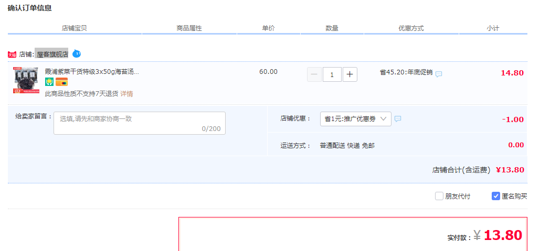Click the 店铺优惠： label
This screenshot has width=540, height=251.
coord(295,119)
